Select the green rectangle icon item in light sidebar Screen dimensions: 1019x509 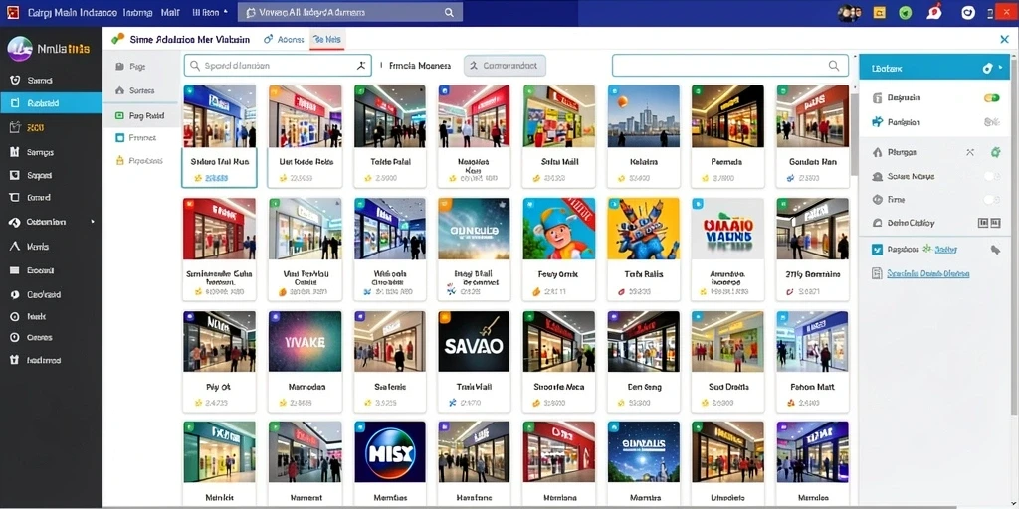pos(139,115)
